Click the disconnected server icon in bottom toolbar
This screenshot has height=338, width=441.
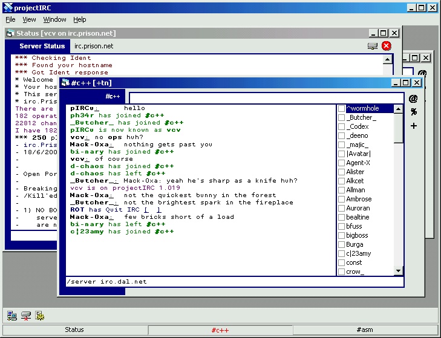(x=25, y=315)
